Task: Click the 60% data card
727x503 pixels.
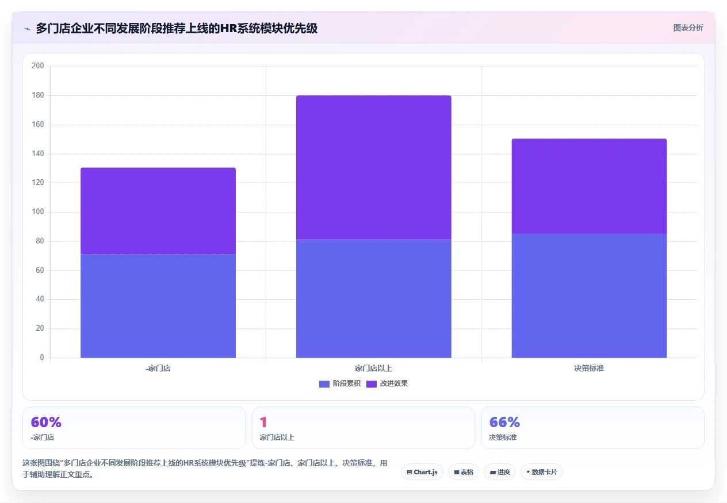Action: click(x=134, y=428)
